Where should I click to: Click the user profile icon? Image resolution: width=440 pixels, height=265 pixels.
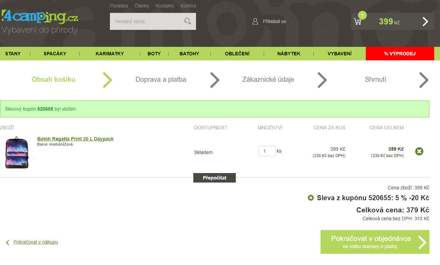tap(255, 21)
